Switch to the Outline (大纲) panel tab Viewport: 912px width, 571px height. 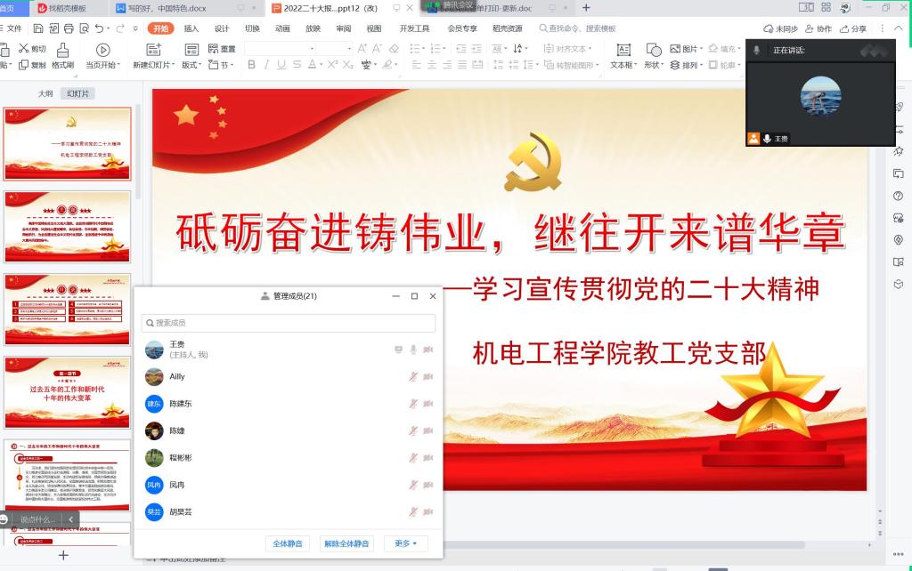(45, 93)
